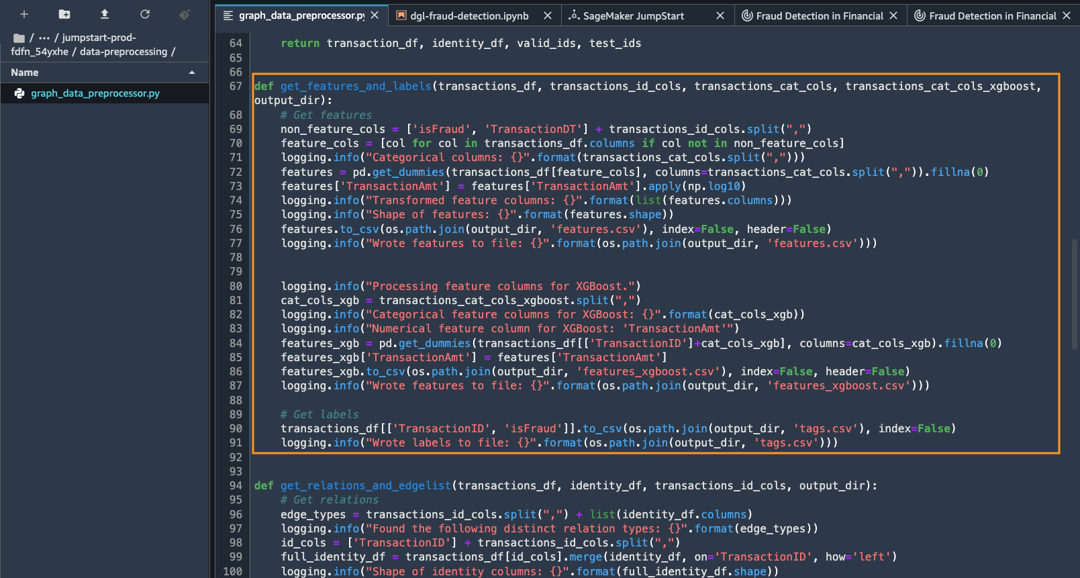1080x578 pixels.
Task: Switch to the dgl-fraud-detection.ipynb tab
Action: click(469, 15)
